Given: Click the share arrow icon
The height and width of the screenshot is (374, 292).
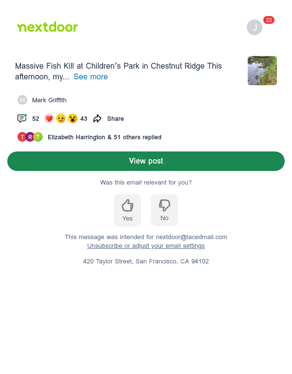Looking at the screenshot, I should coord(97,118).
